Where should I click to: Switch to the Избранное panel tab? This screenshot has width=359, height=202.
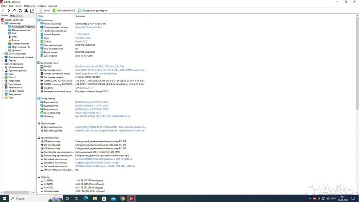click(x=16, y=16)
